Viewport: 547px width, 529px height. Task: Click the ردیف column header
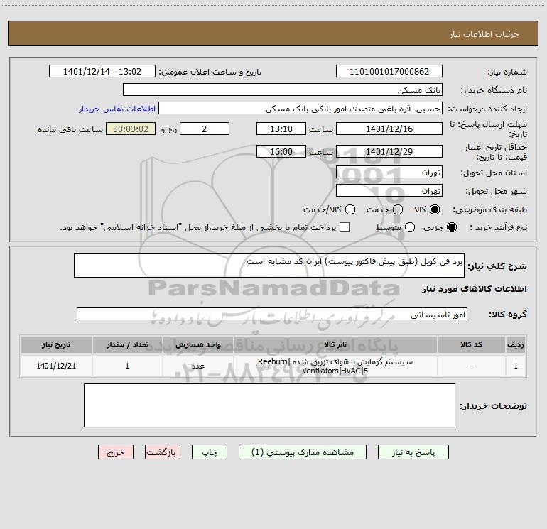click(x=516, y=345)
